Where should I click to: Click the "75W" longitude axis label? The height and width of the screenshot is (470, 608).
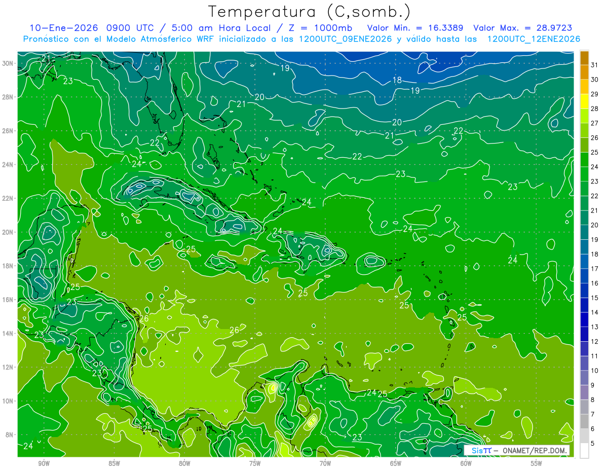[255, 463]
